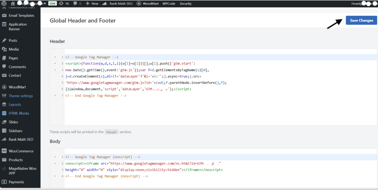Open the New menu in admin bar
This screenshot has height=190, width=378.
(92, 4)
